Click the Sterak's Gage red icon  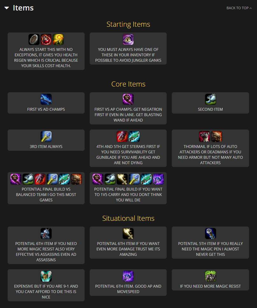click(122, 136)
